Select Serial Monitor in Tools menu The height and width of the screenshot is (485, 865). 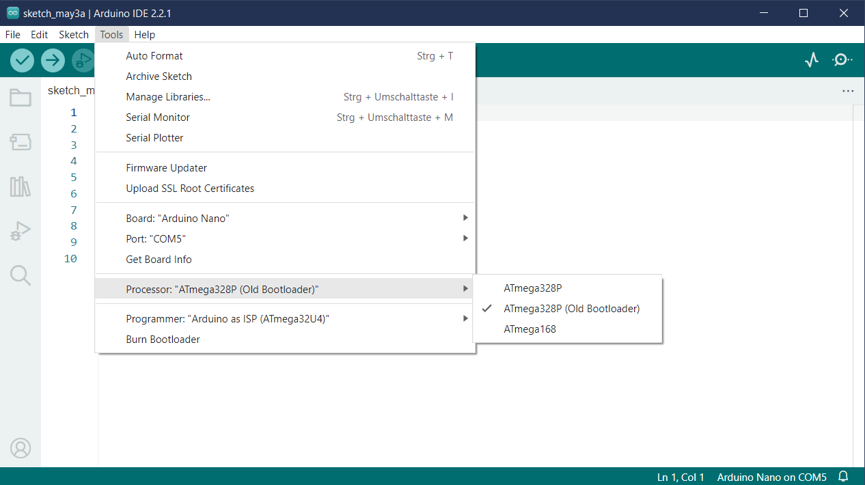(x=285, y=117)
